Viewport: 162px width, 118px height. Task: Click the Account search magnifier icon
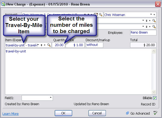tap(100, 15)
